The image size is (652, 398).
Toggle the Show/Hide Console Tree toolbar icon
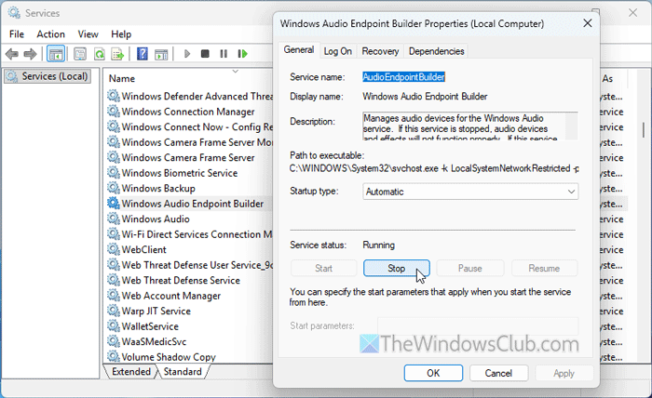56,54
